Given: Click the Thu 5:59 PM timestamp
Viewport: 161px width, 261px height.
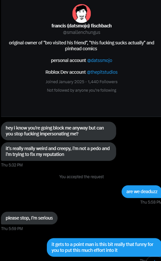Looking at the screenshot, I should (12, 228).
